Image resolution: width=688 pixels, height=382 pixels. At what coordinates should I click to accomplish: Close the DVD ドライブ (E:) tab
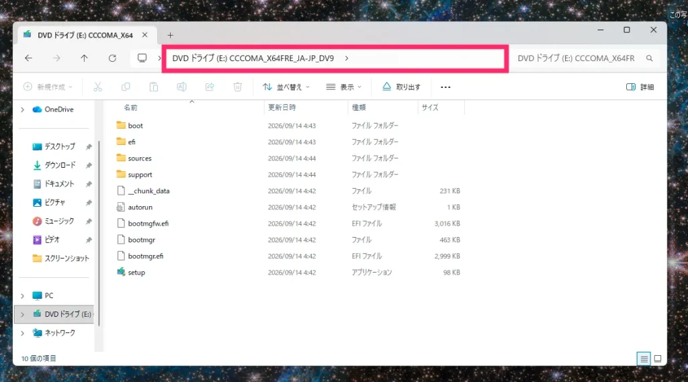coord(145,35)
